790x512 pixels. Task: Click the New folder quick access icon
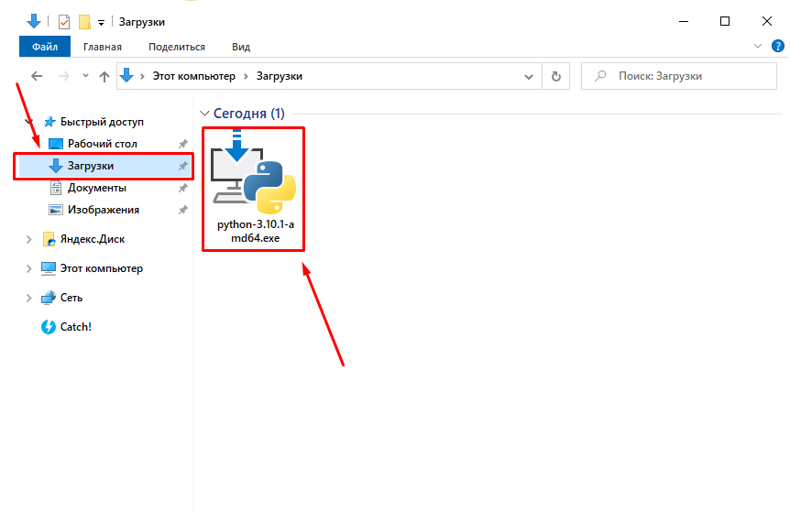(84, 22)
